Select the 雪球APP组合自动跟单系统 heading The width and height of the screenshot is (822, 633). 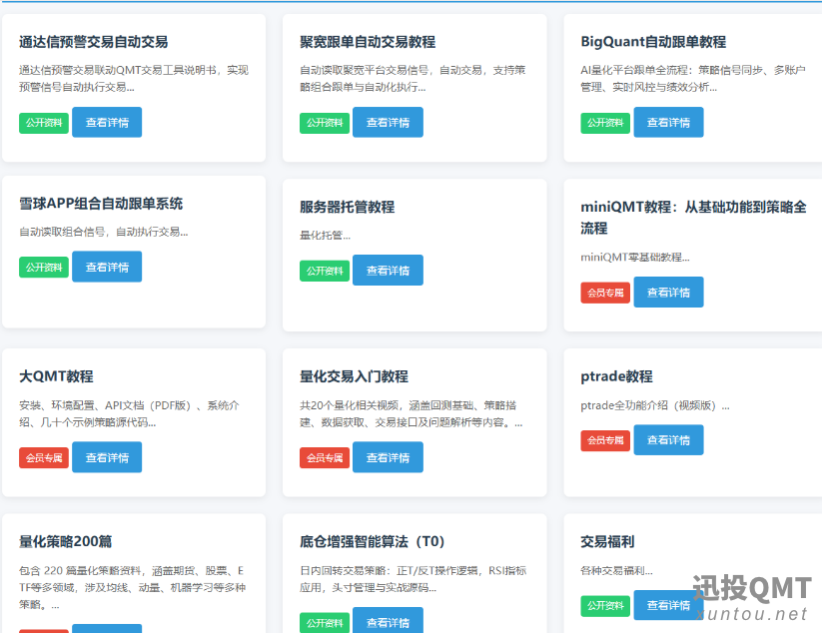coord(101,204)
